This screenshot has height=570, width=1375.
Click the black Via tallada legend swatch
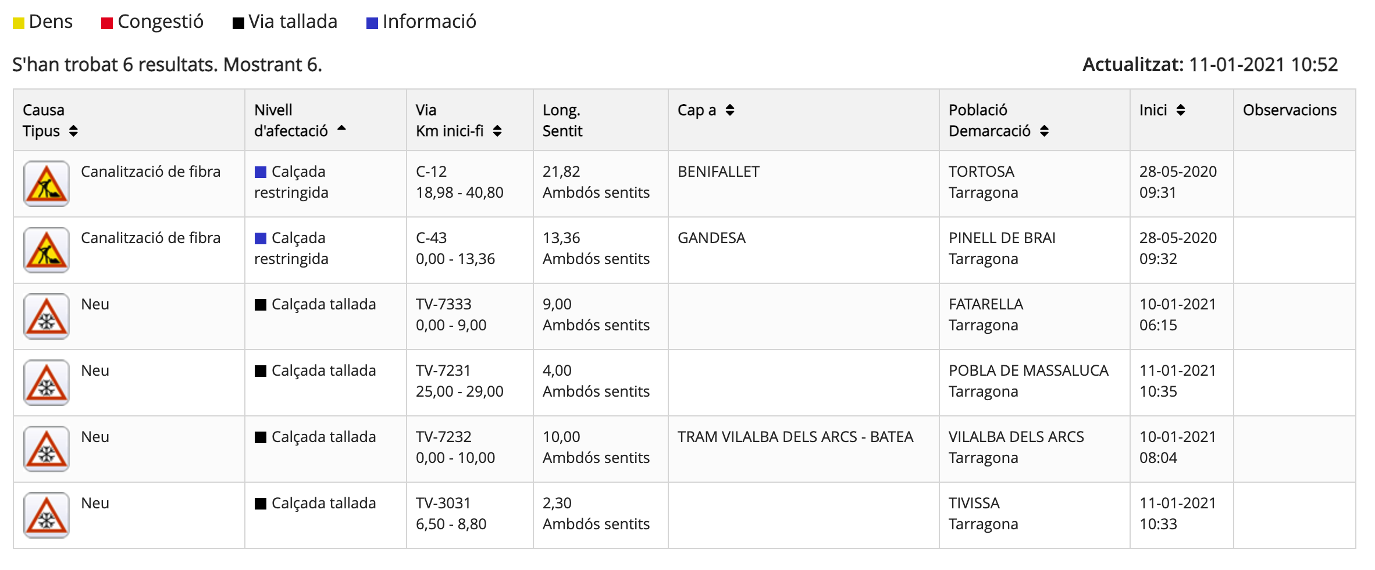point(238,23)
